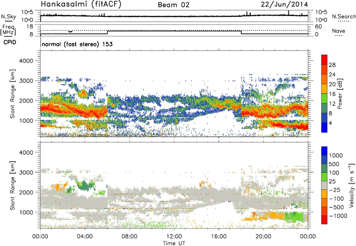Click the velocity panel "Slant Range [km]" label
356x246 pixels.
(12, 185)
